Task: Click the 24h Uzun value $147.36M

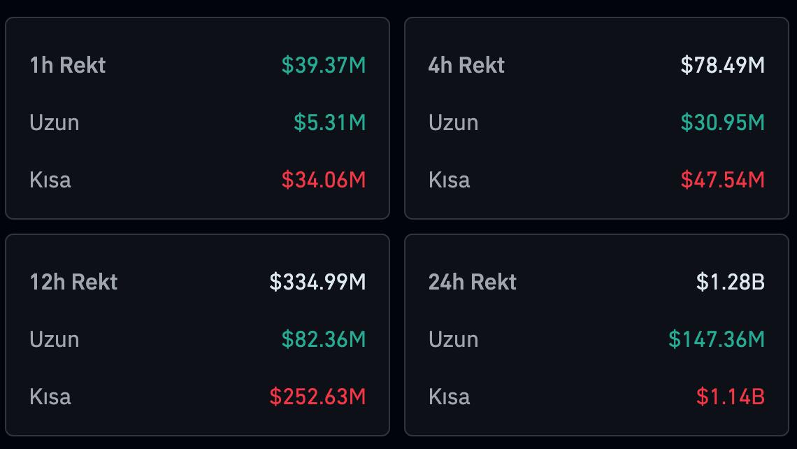Action: point(717,339)
